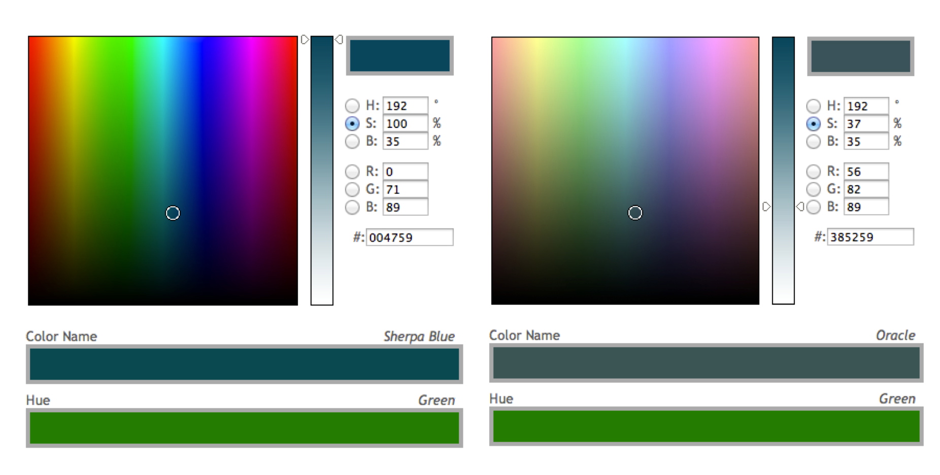Click the green value field showing 71
940x475 pixels.
[405, 189]
